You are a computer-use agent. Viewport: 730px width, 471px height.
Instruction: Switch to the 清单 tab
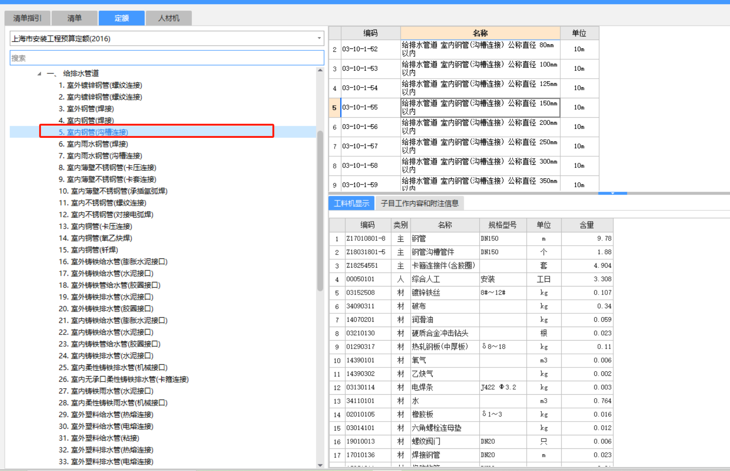(x=74, y=18)
